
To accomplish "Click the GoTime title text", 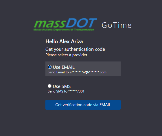I will click(117, 25).
